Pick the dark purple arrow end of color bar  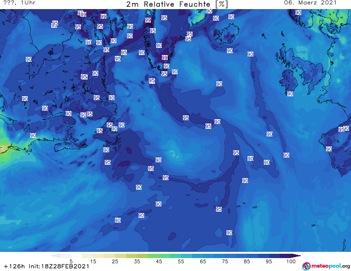point(296,256)
